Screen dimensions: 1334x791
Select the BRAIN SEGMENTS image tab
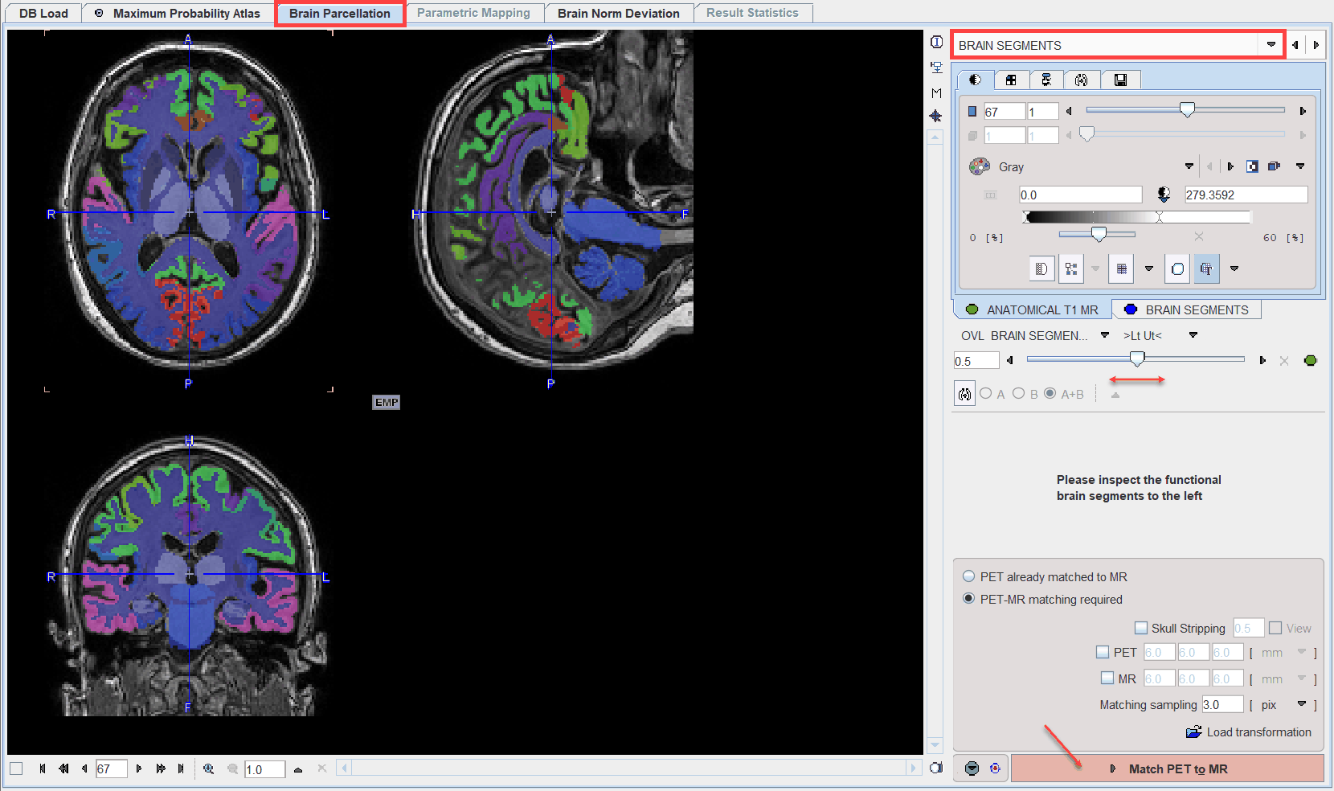click(1187, 309)
